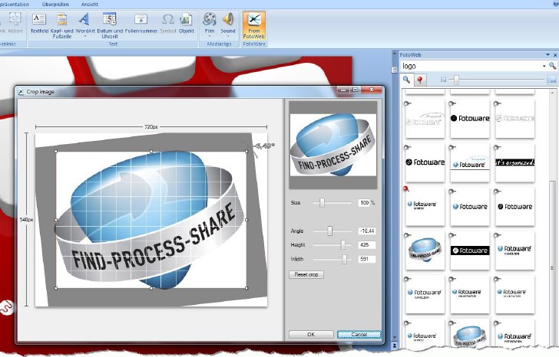
Task: Click the greyed Aktion icon
Action: click(15, 19)
